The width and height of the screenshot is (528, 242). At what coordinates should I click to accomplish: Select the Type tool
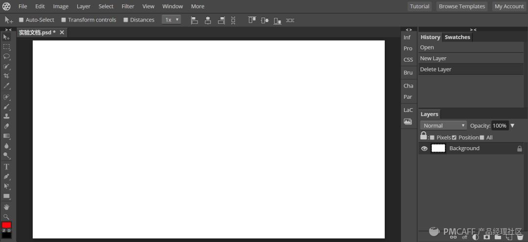[x=6, y=167]
